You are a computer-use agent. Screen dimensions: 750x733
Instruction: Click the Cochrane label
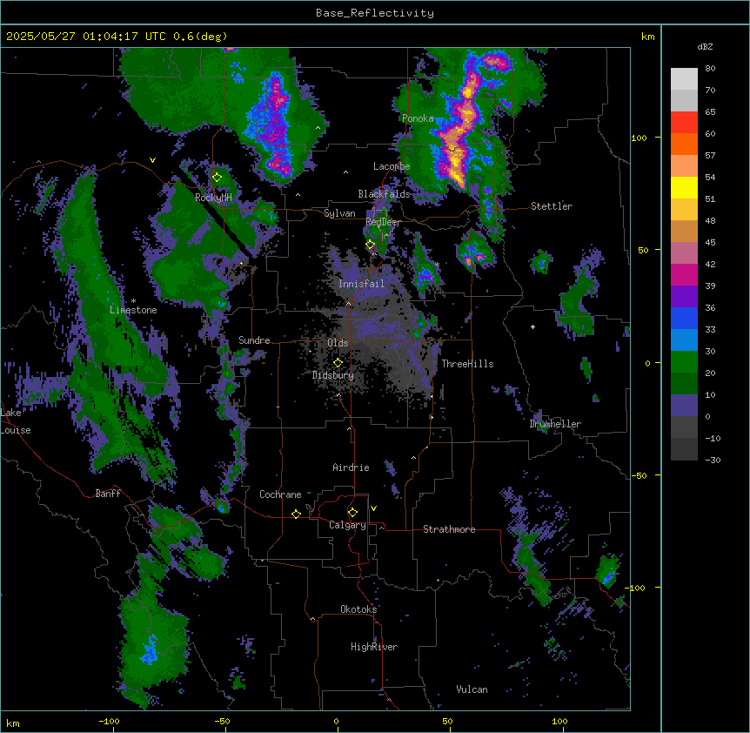click(x=280, y=494)
